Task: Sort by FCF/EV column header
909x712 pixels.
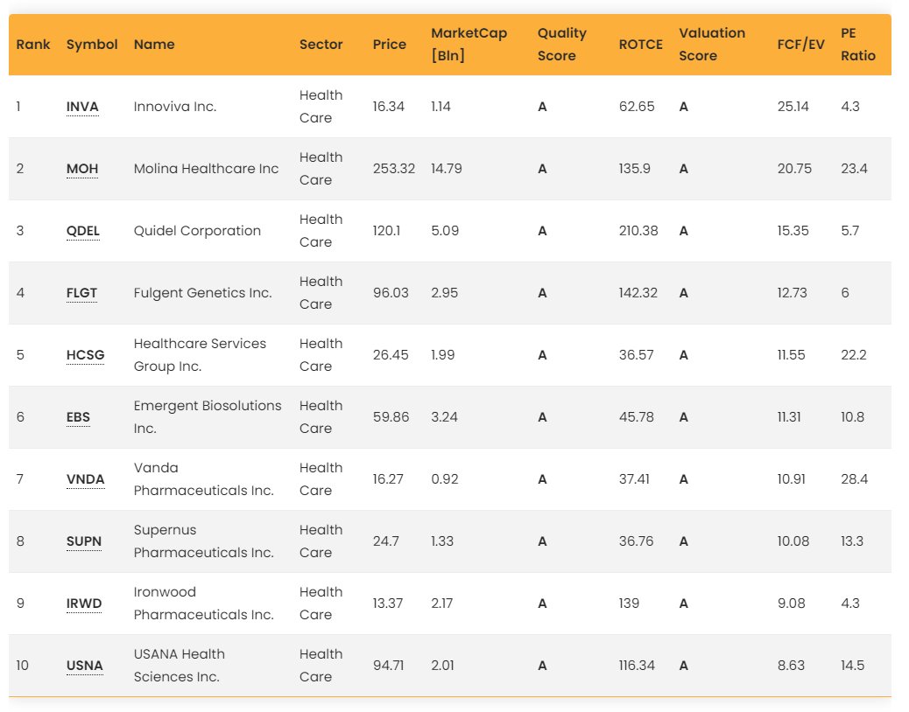Action: [x=800, y=45]
